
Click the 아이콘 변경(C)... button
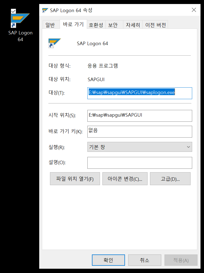point(125,179)
